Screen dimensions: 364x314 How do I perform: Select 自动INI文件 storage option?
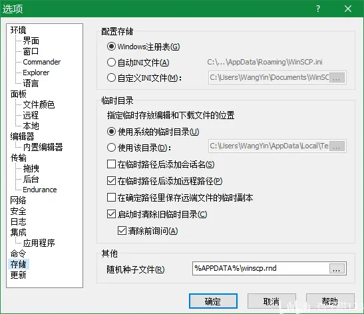click(x=138, y=63)
